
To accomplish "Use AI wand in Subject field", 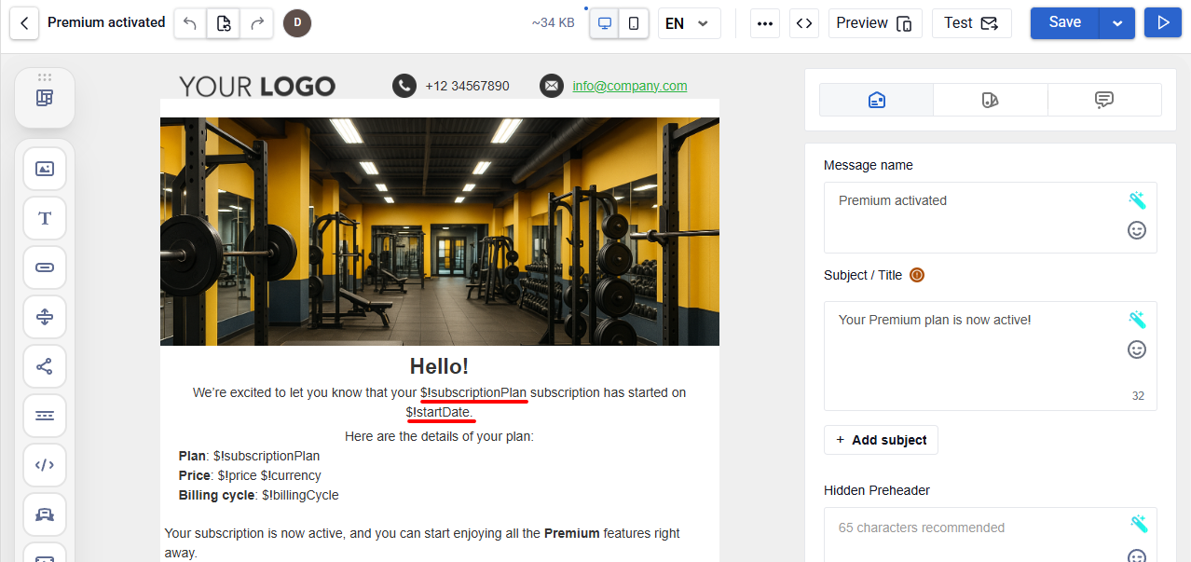I will (1137, 320).
